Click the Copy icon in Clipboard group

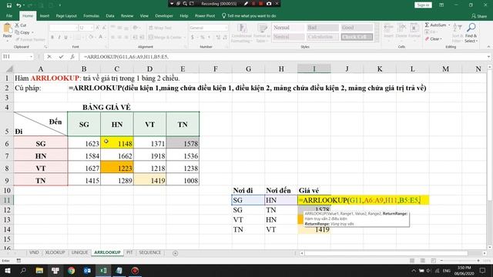click(x=17, y=32)
